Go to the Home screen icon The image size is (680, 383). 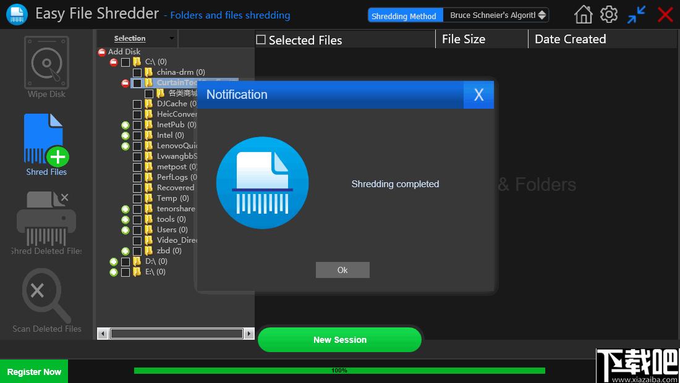coord(584,15)
